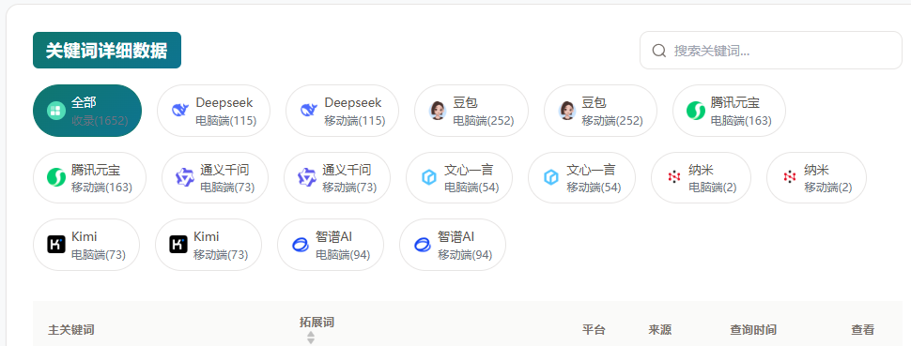This screenshot has width=911, height=346.
Task: Select 豆包 电脑端(252) filter
Action: click(471, 111)
